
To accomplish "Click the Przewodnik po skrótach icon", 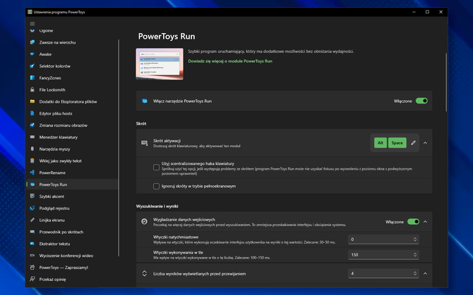I will 32,232.
